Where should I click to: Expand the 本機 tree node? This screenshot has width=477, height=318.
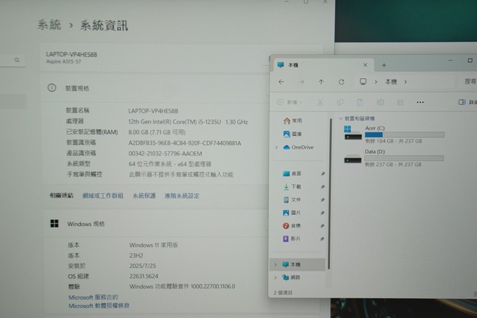pos(276,264)
